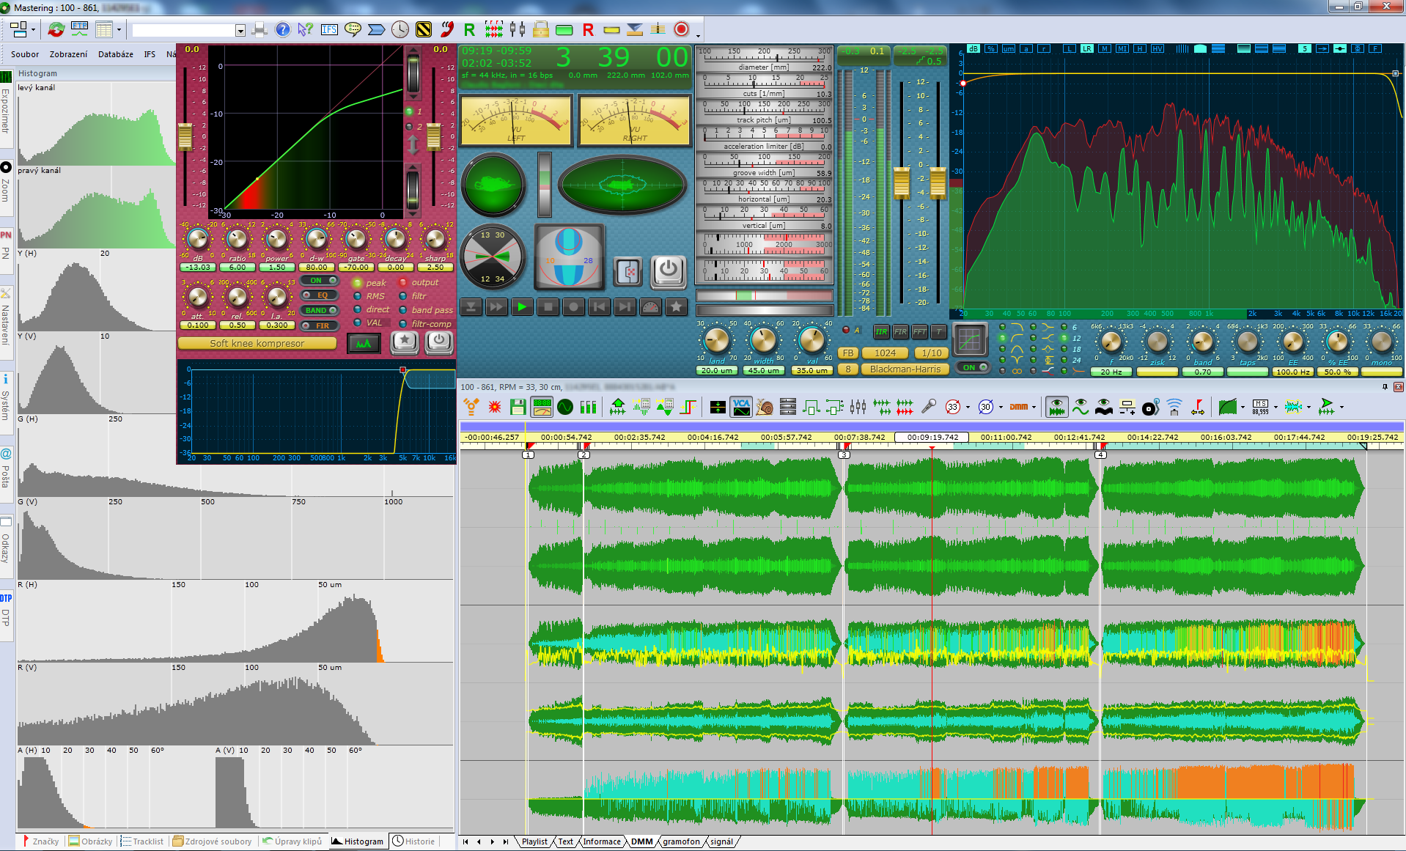
Task: Expand the 33 RPM icon dropdown arrow
Action: 968,407
